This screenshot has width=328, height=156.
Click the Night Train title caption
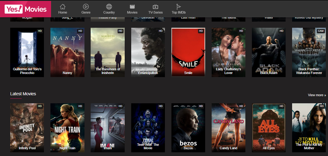pos(67,148)
